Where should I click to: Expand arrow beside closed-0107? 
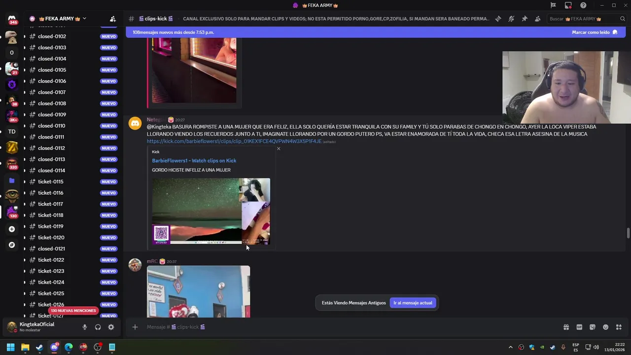pyautogui.click(x=25, y=92)
